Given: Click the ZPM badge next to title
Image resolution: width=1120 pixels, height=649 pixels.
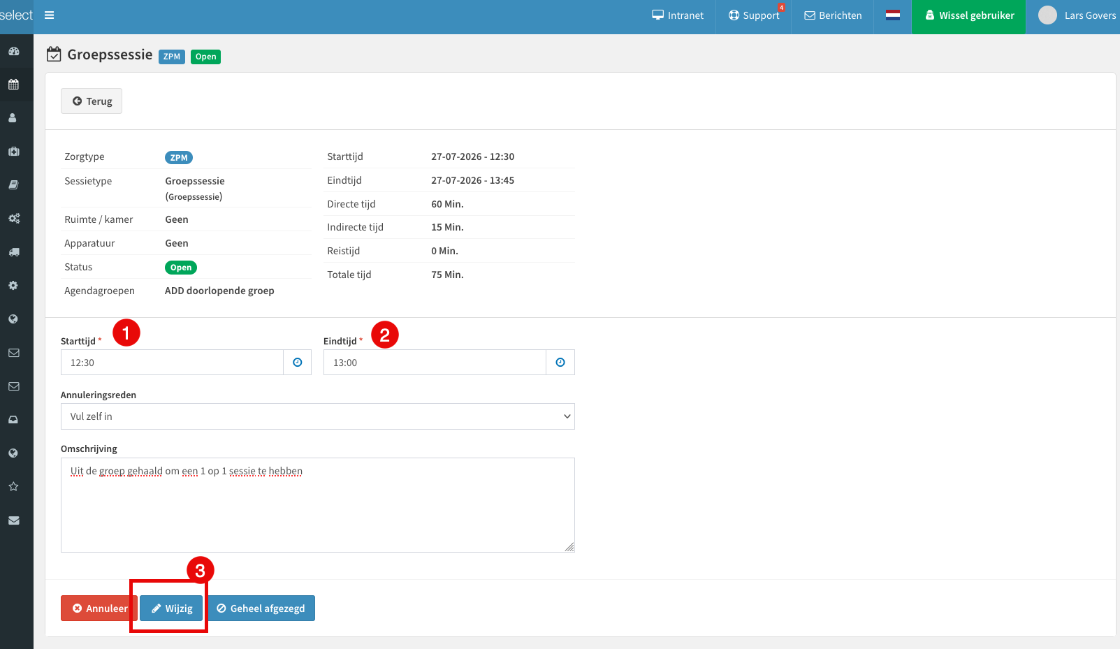Looking at the screenshot, I should point(172,57).
